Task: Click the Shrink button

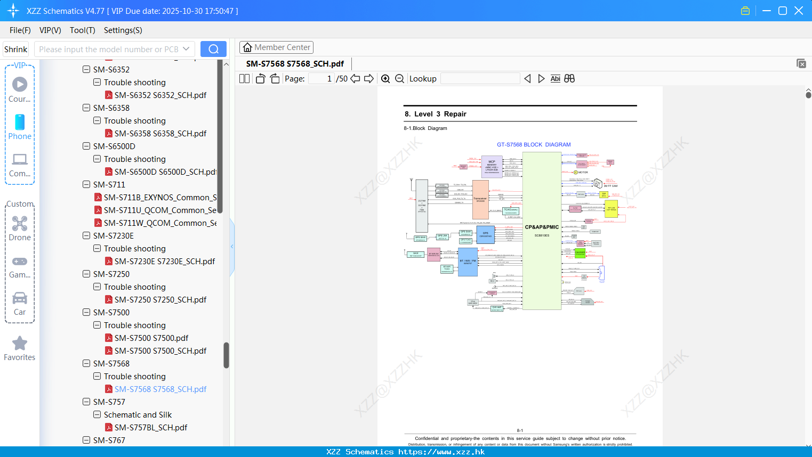Action: (x=15, y=49)
